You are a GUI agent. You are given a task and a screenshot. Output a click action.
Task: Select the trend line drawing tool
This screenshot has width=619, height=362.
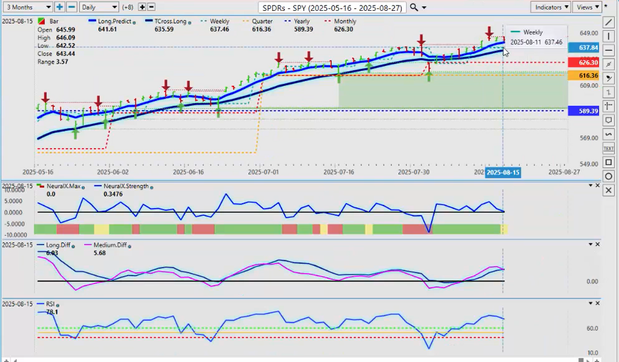point(609,22)
